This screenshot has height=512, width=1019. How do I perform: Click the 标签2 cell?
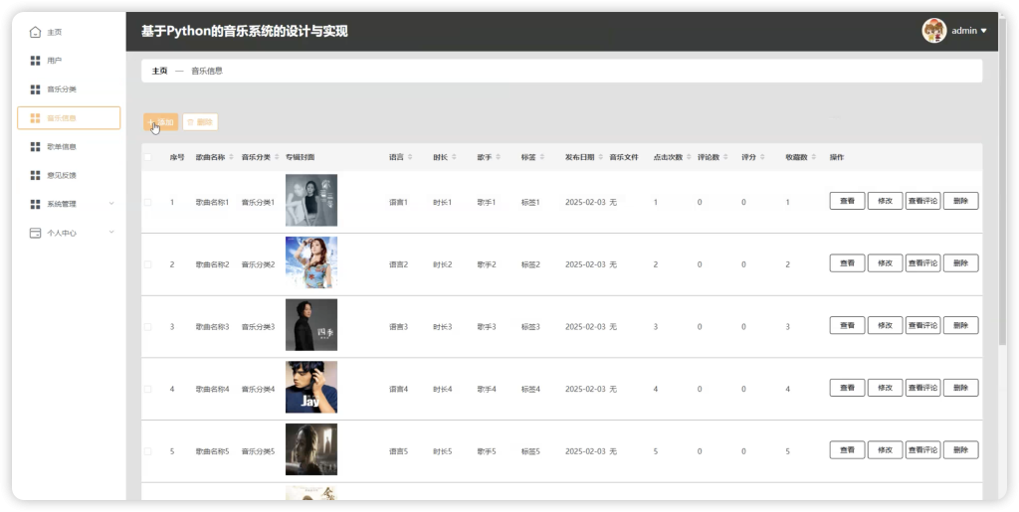point(530,264)
